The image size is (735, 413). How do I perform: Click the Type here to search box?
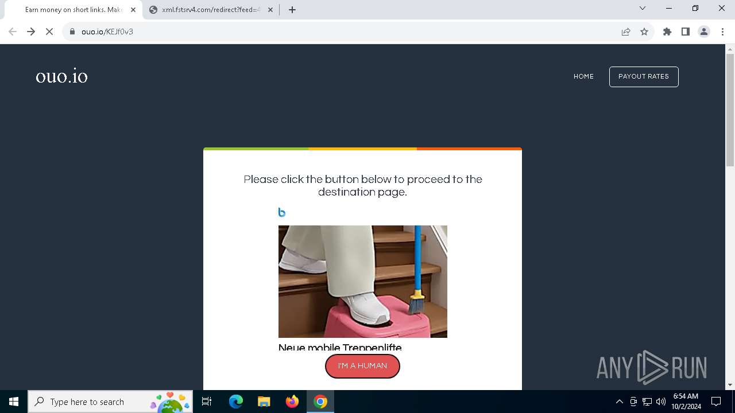click(x=110, y=402)
